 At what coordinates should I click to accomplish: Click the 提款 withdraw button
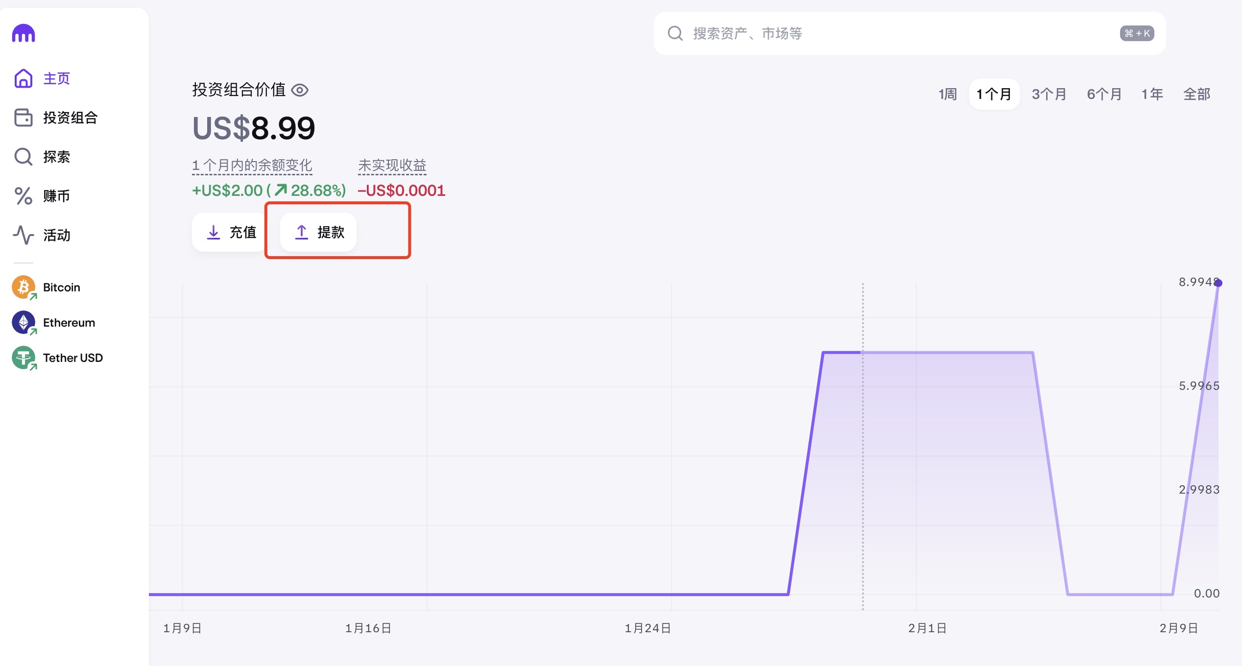point(319,232)
